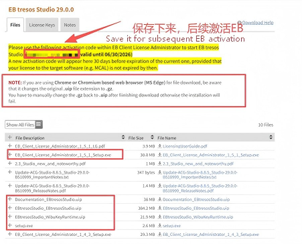Click the '1.4 MB' file size cell
The width and height of the screenshot is (302, 244).
149,186
